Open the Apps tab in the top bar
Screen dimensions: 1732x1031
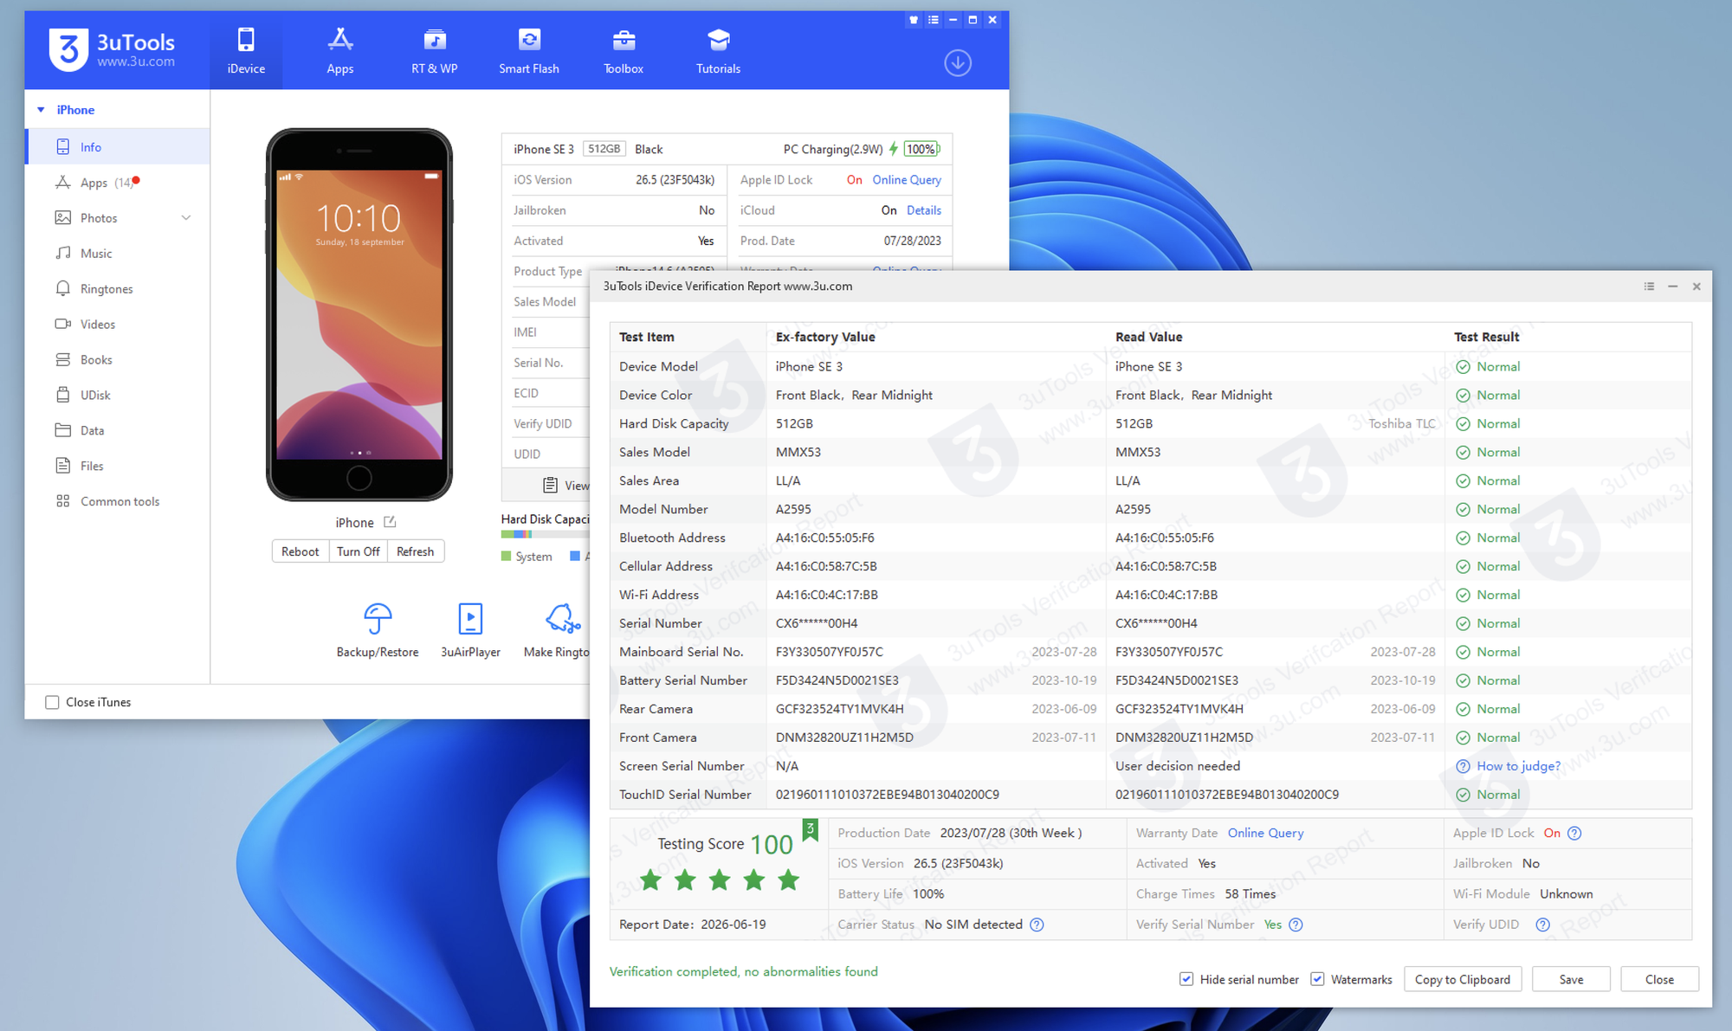coord(339,50)
